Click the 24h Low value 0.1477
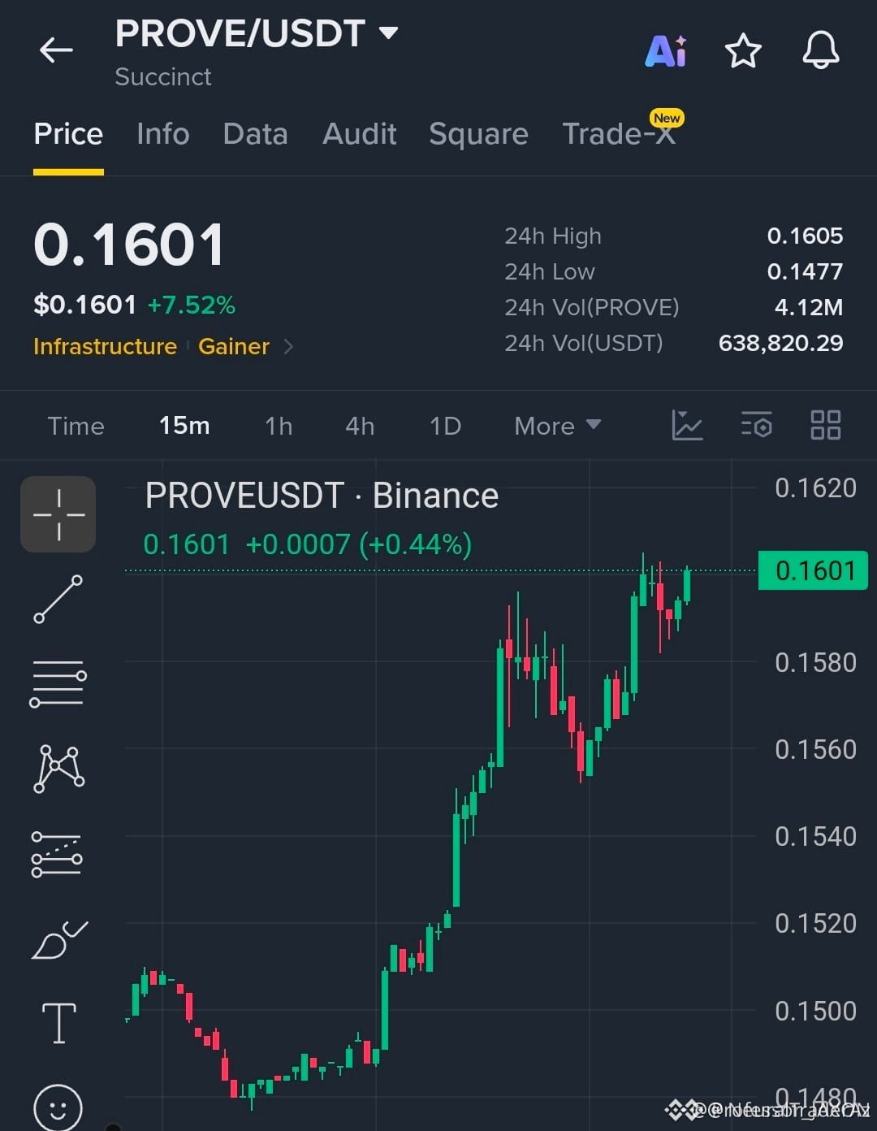Image resolution: width=877 pixels, height=1131 pixels. point(806,271)
